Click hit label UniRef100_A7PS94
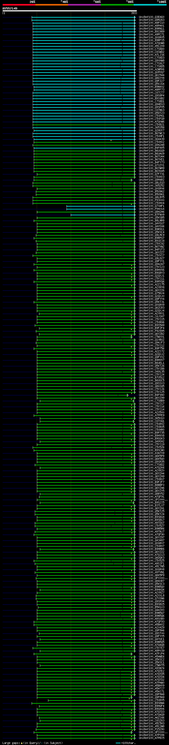Screen dimensions: 169x745 pos(152,735)
